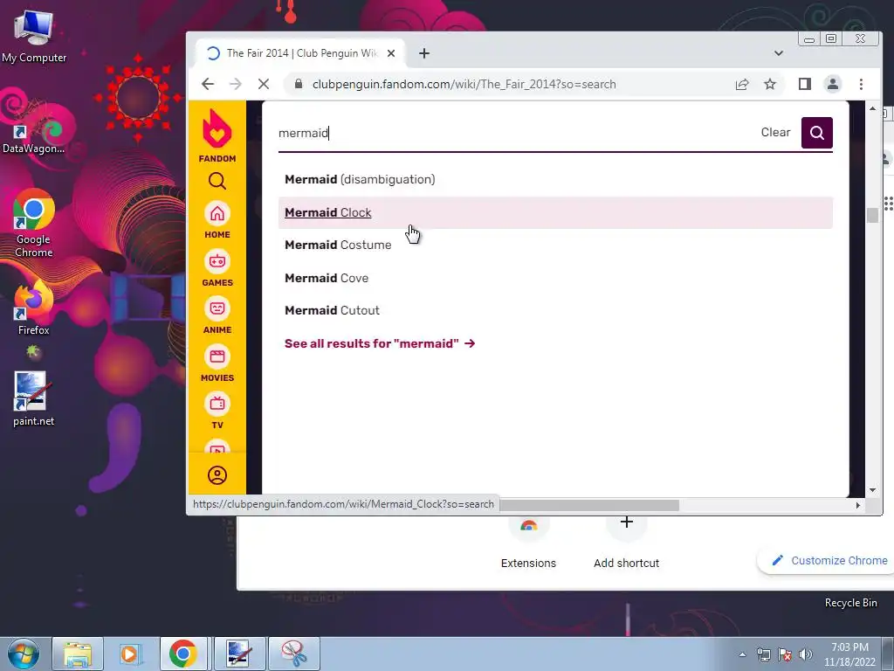Open the Mermaid Costume suggestion
This screenshot has width=894, height=671.
[x=555, y=246]
